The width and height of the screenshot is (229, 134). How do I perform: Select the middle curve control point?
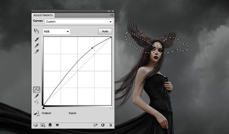[x=92, y=48]
